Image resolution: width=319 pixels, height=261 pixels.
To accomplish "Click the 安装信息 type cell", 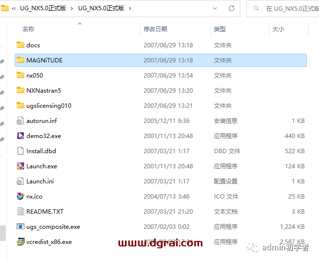I will click(226, 121).
